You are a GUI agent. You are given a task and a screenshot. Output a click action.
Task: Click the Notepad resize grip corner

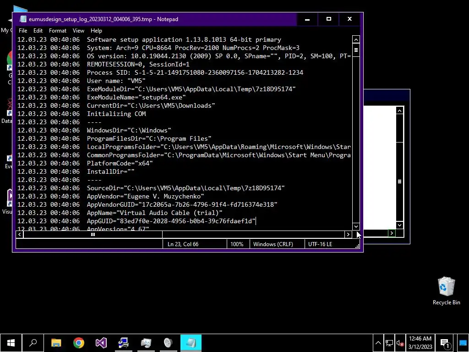tap(357, 246)
